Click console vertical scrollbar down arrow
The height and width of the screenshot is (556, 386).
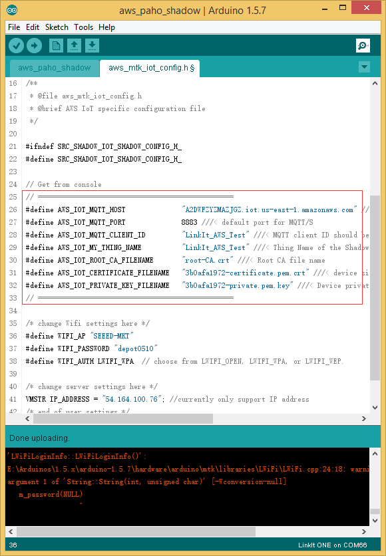[375, 521]
